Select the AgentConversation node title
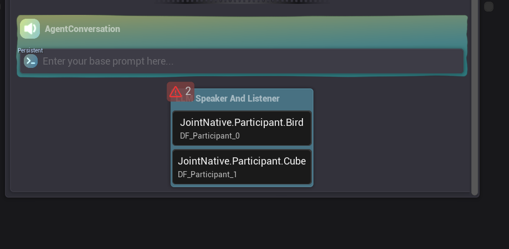This screenshot has height=249, width=509. (x=82, y=29)
